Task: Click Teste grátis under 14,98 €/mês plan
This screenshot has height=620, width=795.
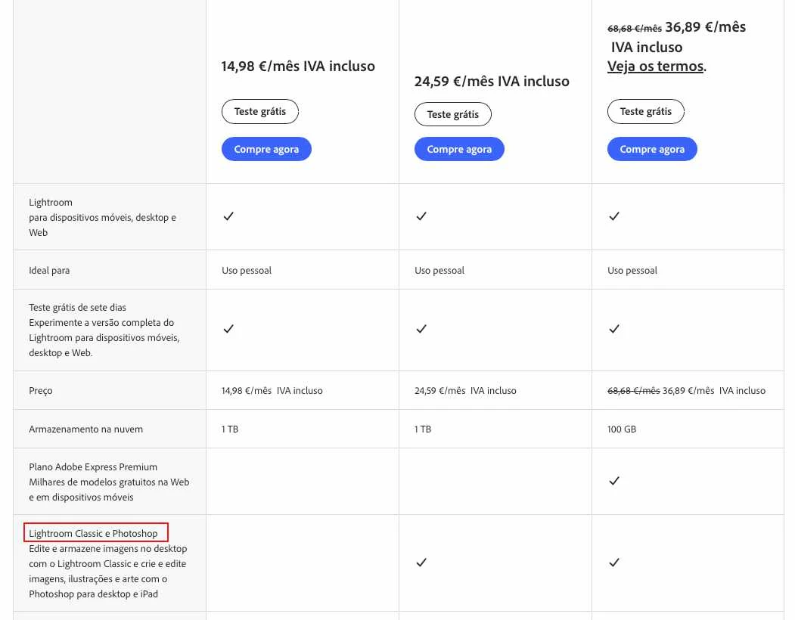Action: pos(260,112)
